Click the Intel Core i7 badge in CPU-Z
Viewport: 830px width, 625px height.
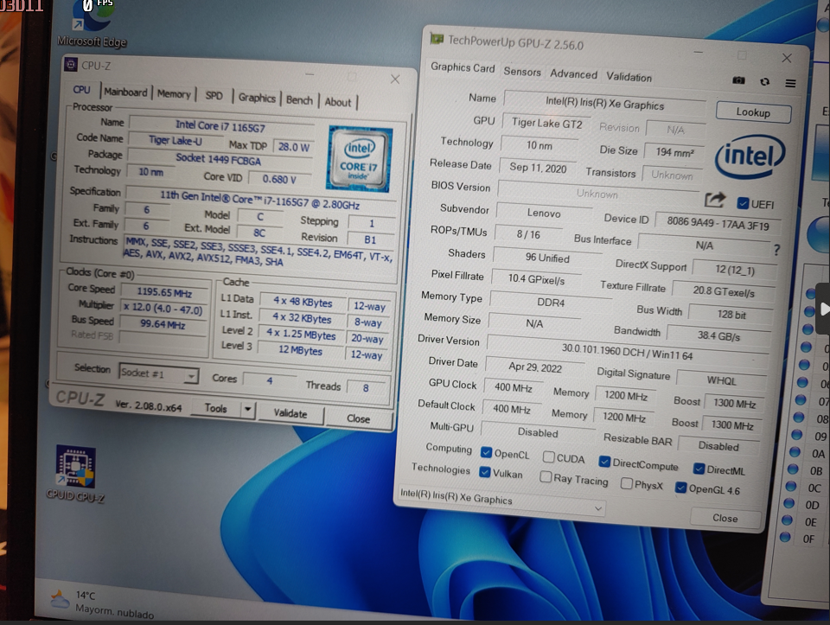coord(360,159)
